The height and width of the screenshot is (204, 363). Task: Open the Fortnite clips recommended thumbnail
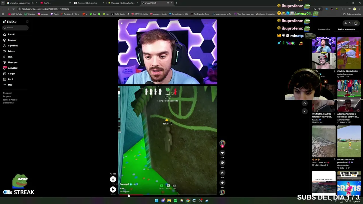click(349, 53)
